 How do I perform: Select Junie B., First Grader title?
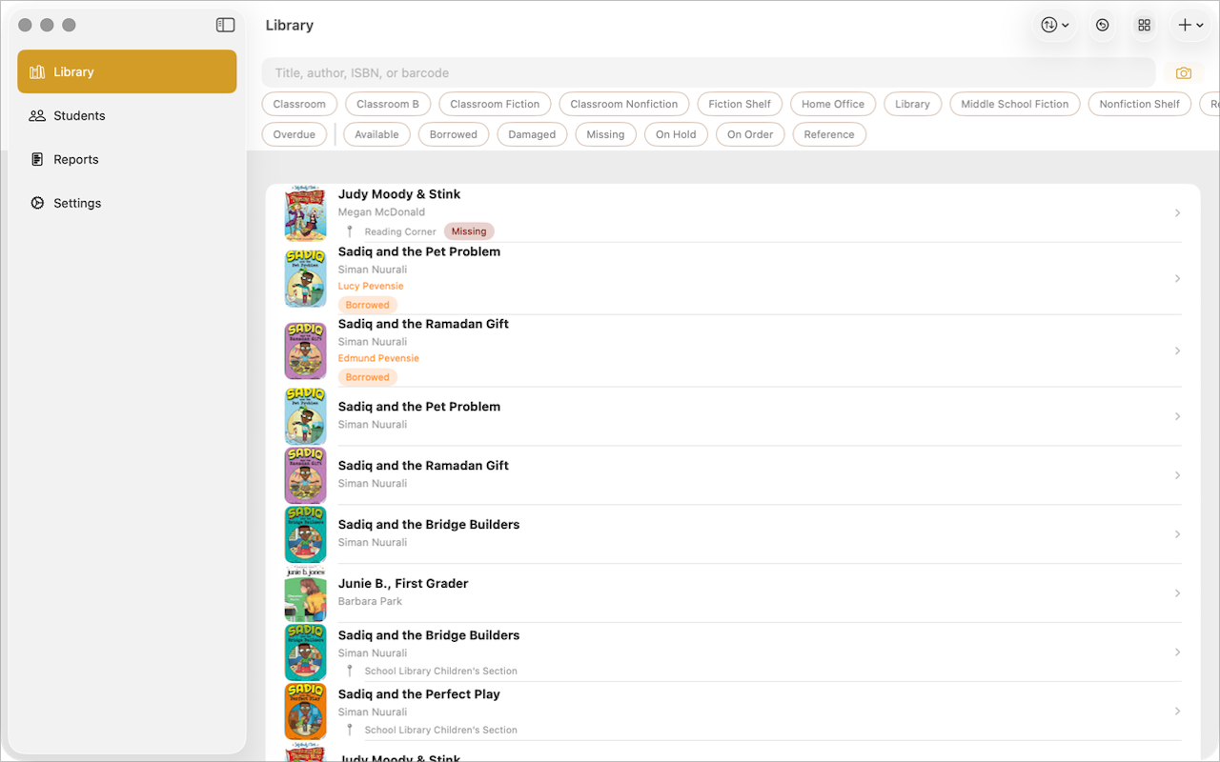(403, 584)
